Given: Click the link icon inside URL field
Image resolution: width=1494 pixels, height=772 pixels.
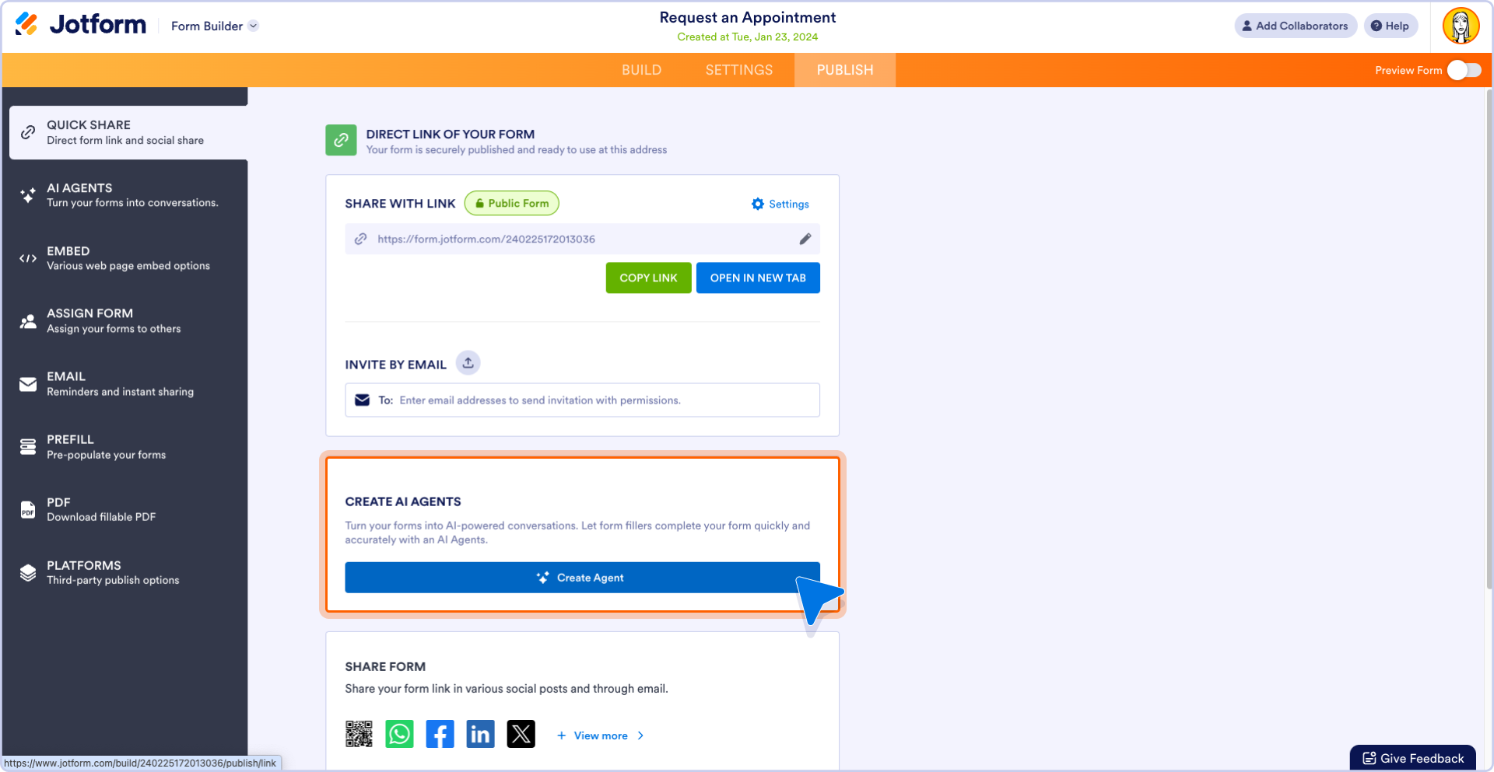Looking at the screenshot, I should tap(361, 239).
